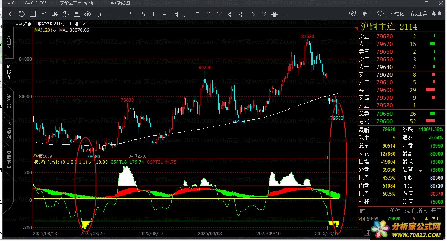The image size is (447, 241).
Task: Click the alert bell icon
Action: [x=99, y=14]
